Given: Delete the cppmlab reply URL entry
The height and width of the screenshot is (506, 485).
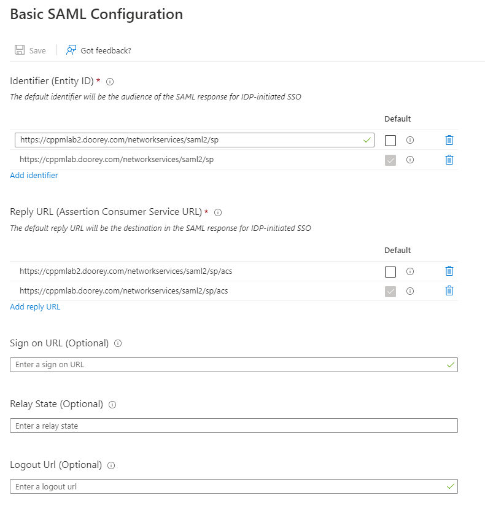Looking at the screenshot, I should 449,291.
